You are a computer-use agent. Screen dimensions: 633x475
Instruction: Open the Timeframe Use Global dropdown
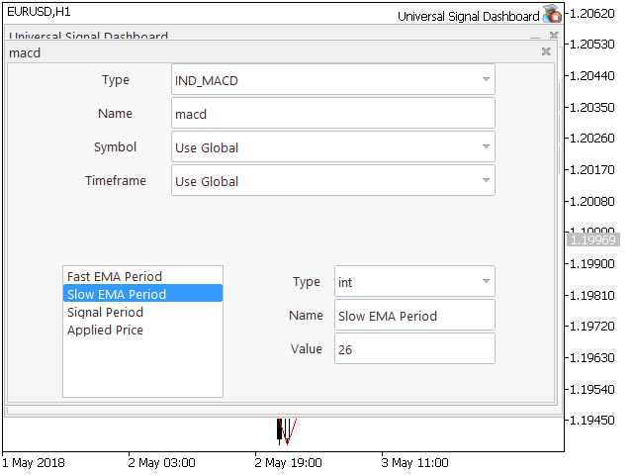point(333,180)
